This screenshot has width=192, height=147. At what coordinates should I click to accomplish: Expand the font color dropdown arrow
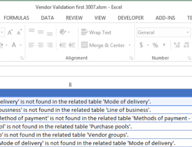click(x=21, y=45)
